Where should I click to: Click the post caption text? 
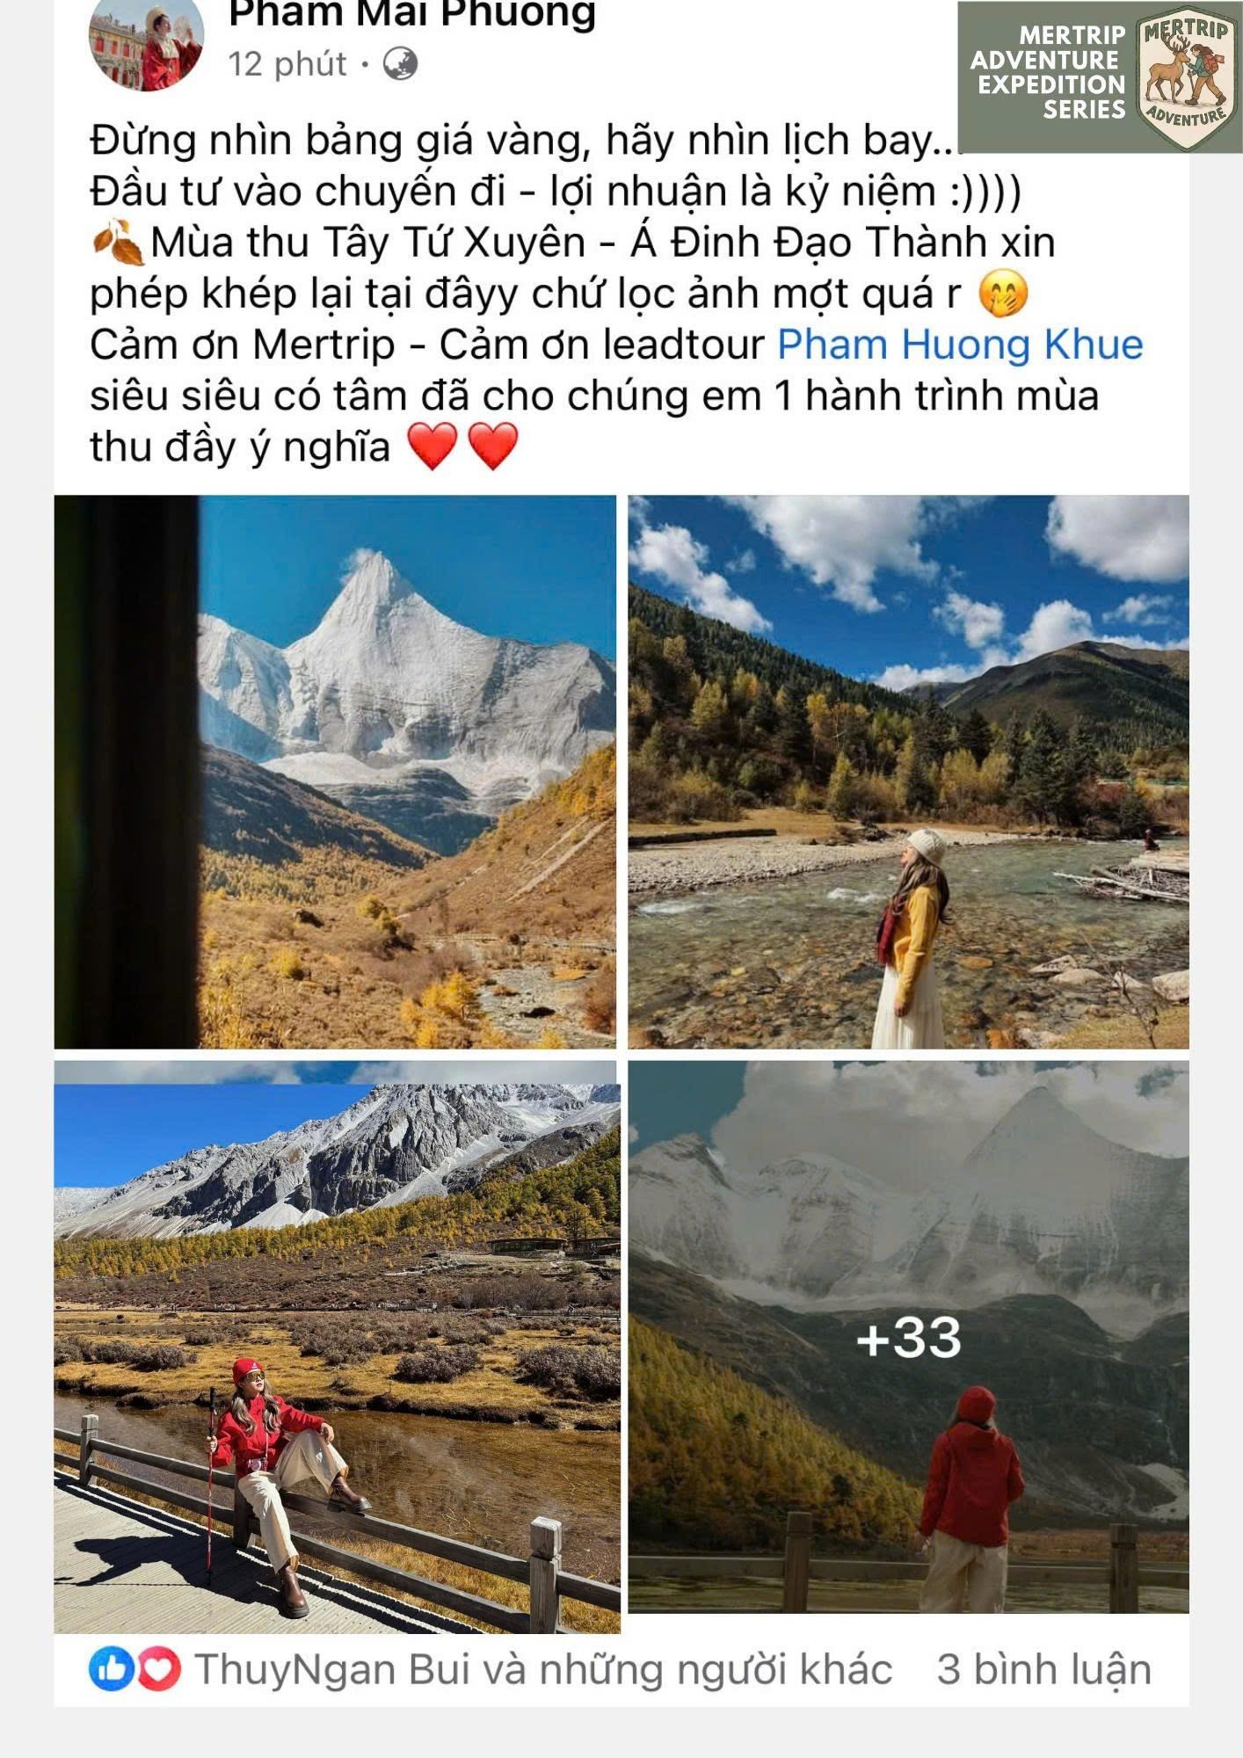point(616,294)
